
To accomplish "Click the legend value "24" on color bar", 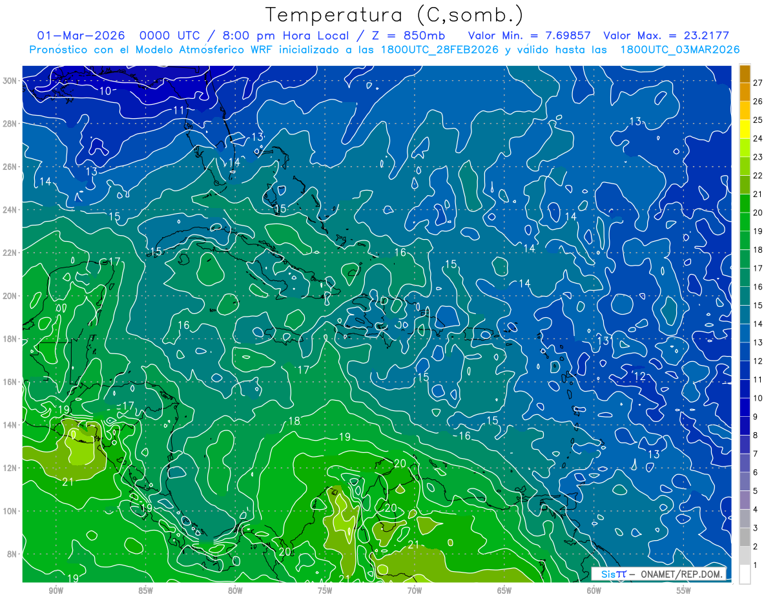I will [x=758, y=138].
